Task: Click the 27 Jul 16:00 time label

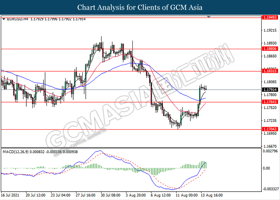Action: tap(86, 195)
